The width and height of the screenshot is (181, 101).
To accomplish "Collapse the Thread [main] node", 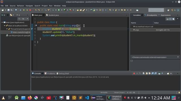I will (x=7, y=29).
